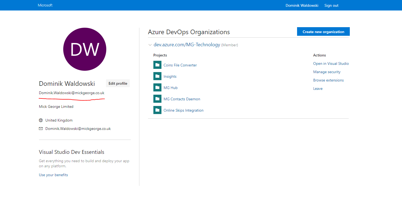Click the envelope icon beside the email

[41, 129]
